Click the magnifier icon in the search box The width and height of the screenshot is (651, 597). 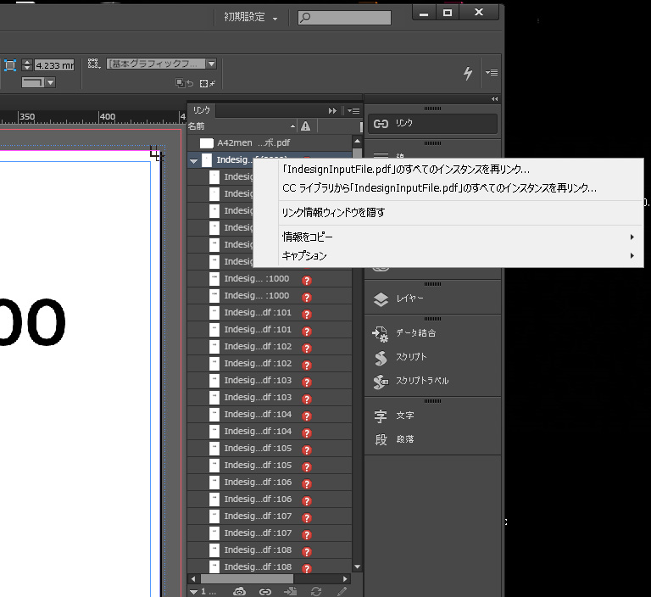(305, 18)
